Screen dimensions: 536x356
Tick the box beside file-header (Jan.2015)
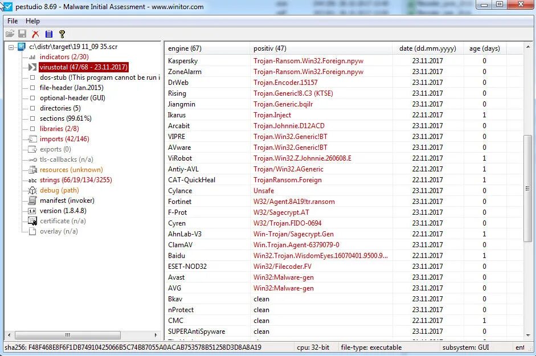point(32,88)
